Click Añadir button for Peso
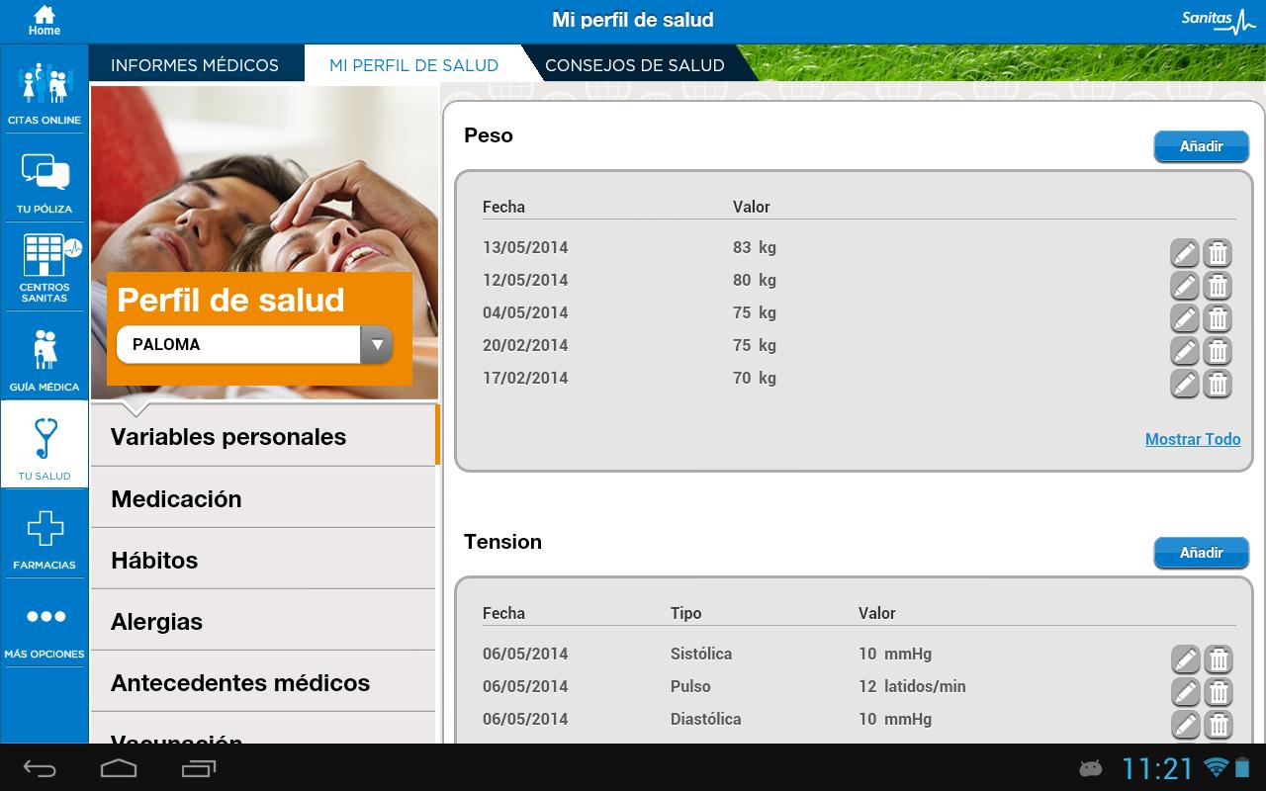Screen dimensions: 1266x791 pos(1201,146)
